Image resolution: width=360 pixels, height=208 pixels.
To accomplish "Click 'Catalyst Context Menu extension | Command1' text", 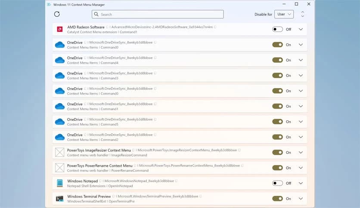I will click(102, 32).
